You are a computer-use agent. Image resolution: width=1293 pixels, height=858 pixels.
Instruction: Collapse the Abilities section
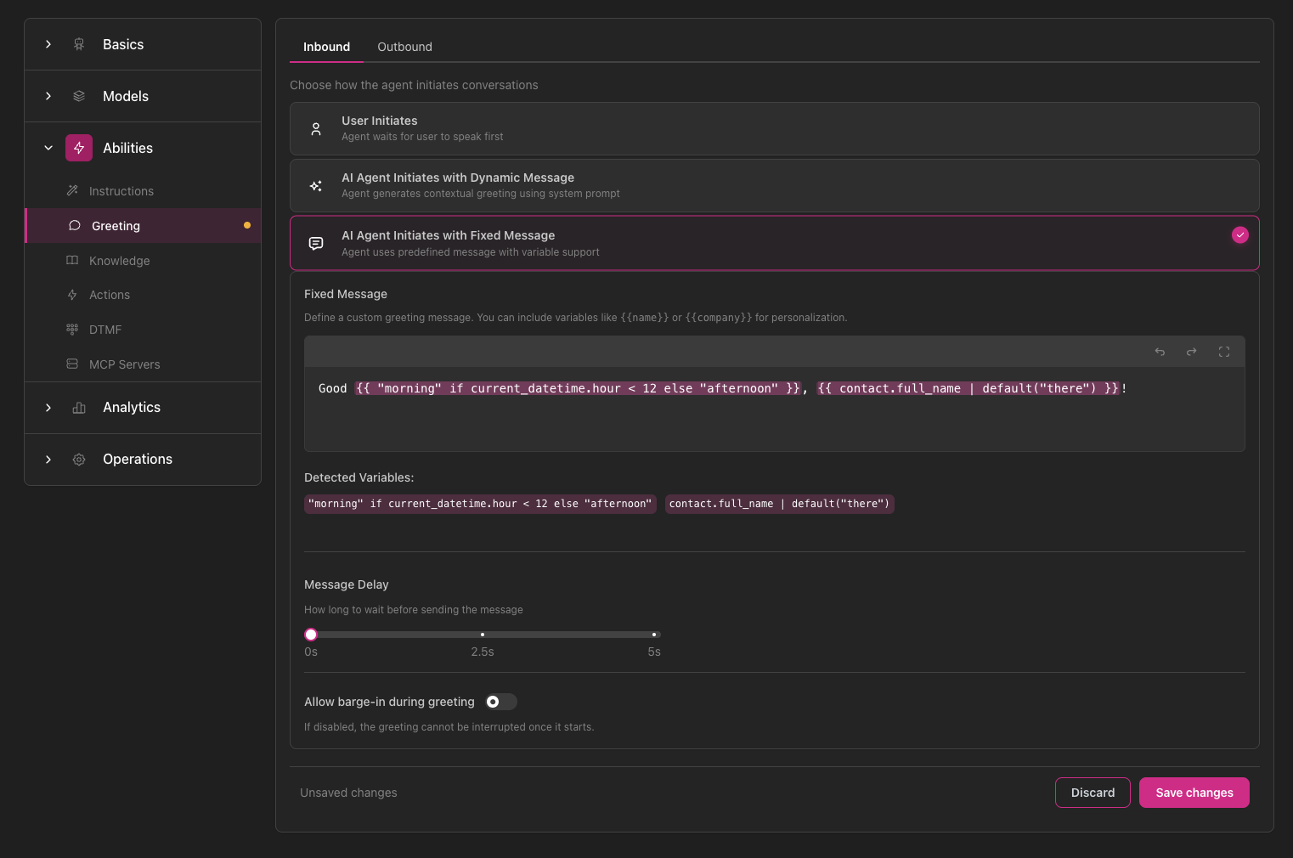coord(48,147)
